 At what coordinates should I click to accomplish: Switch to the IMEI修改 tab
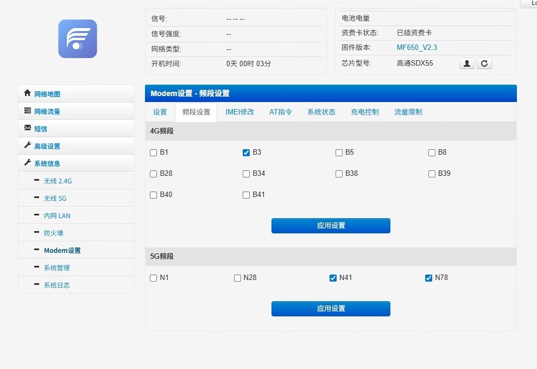(239, 112)
